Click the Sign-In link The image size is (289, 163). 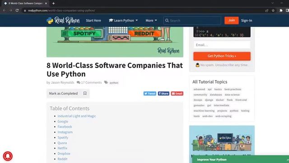tap(247, 20)
